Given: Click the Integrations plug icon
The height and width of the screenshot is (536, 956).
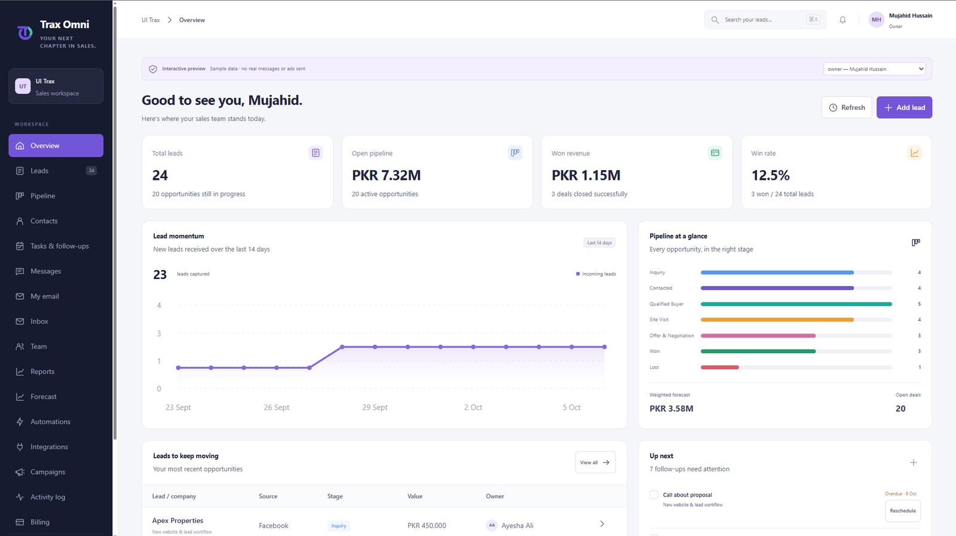Looking at the screenshot, I should (x=20, y=447).
